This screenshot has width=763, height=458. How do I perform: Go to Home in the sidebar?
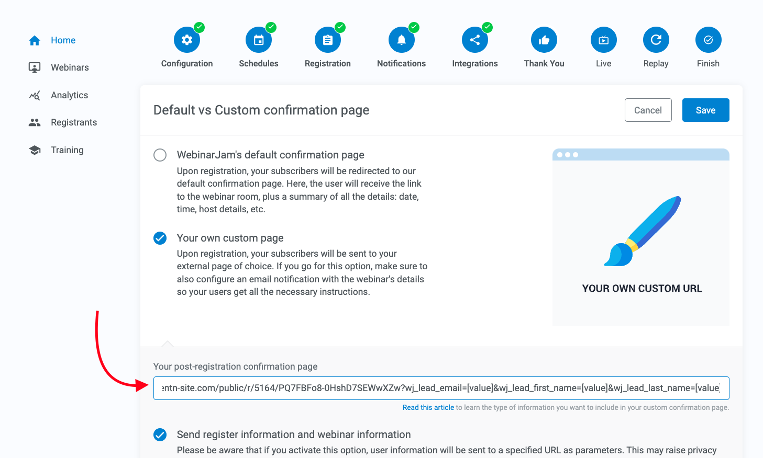pos(63,40)
